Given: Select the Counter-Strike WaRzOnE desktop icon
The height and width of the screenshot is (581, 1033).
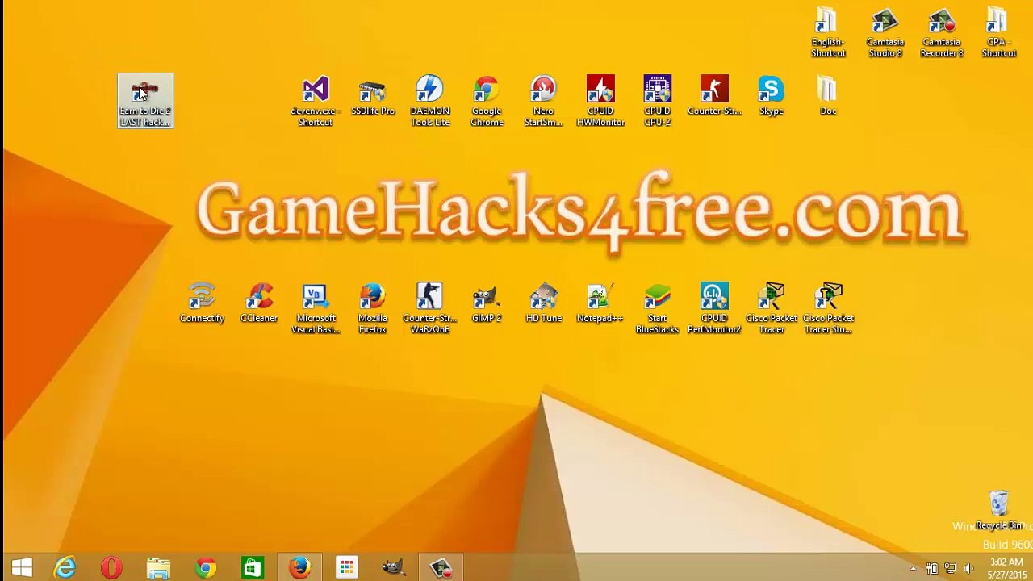Looking at the screenshot, I should [429, 308].
